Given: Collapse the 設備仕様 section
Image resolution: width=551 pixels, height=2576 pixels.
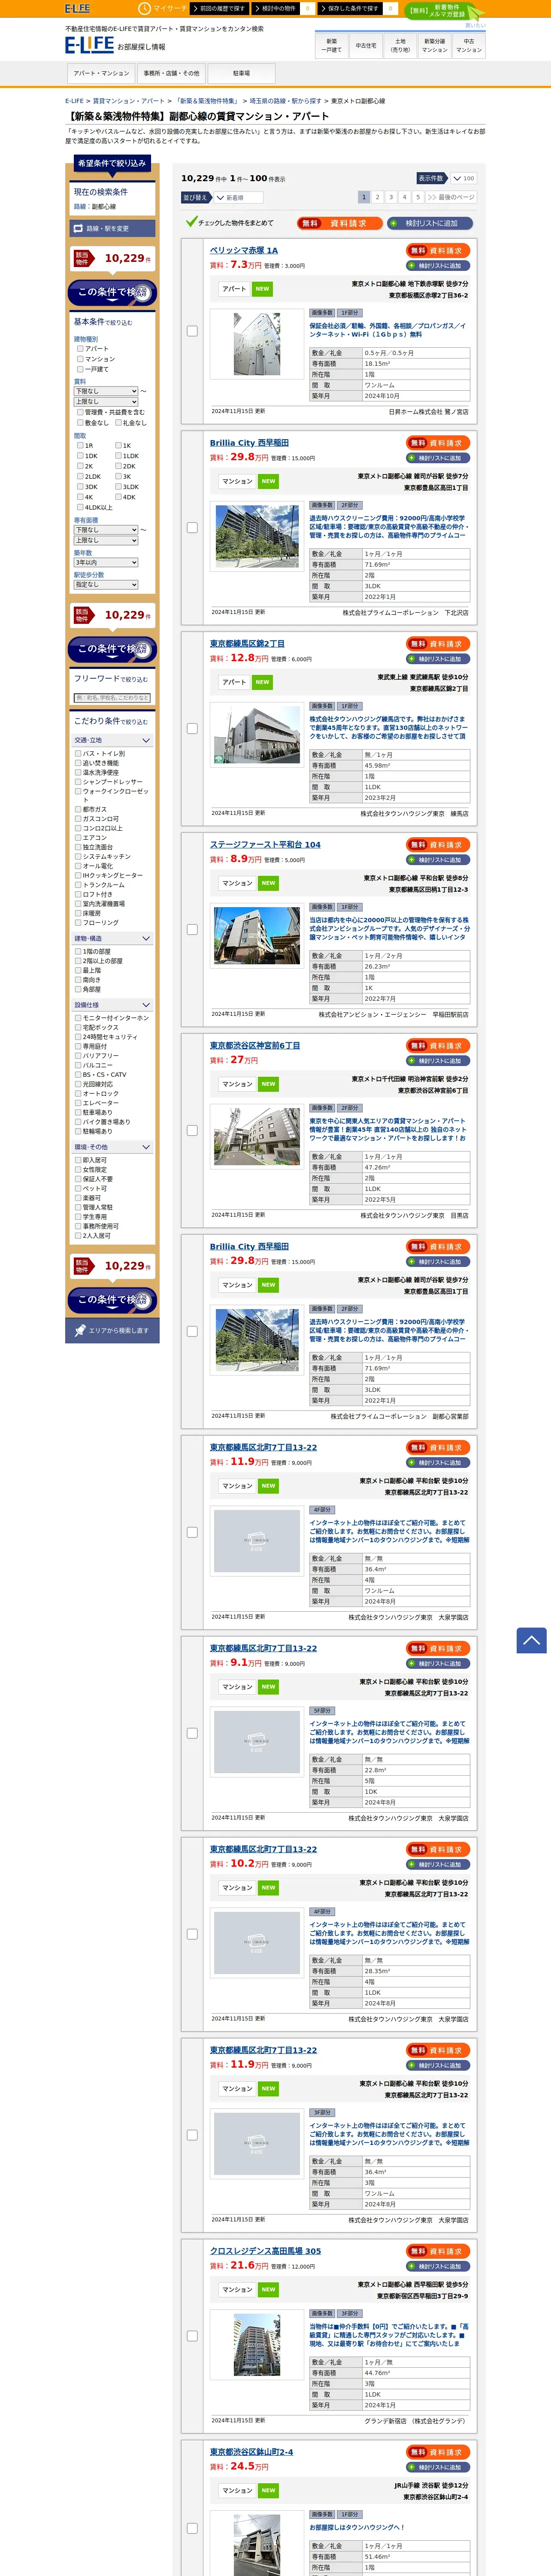Looking at the screenshot, I should 112,1005.
